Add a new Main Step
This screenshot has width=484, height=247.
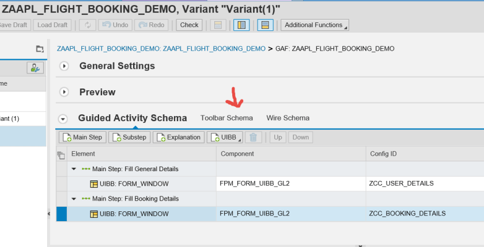tap(82, 137)
